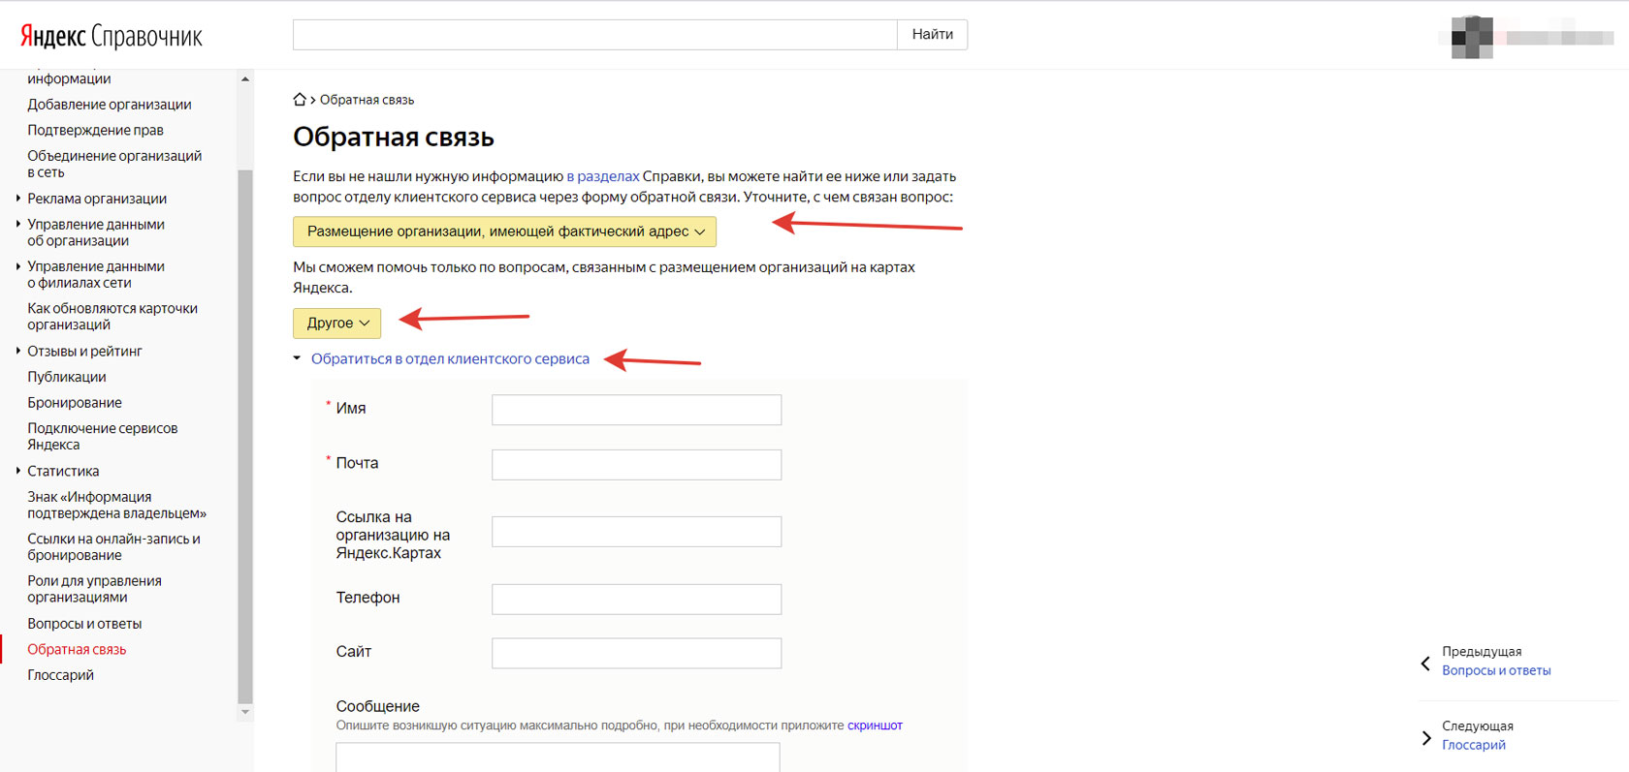The image size is (1629, 772).
Task: Open the 'Размещение организации, имеющей фактический адрес' dropdown
Action: (505, 232)
